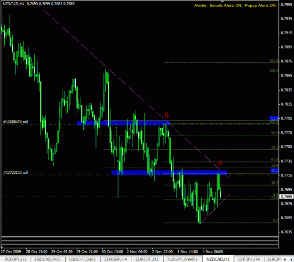Click the NZDCAD,H1 chart title text
Viewport: 294px width, 262px height.
[14, 4]
